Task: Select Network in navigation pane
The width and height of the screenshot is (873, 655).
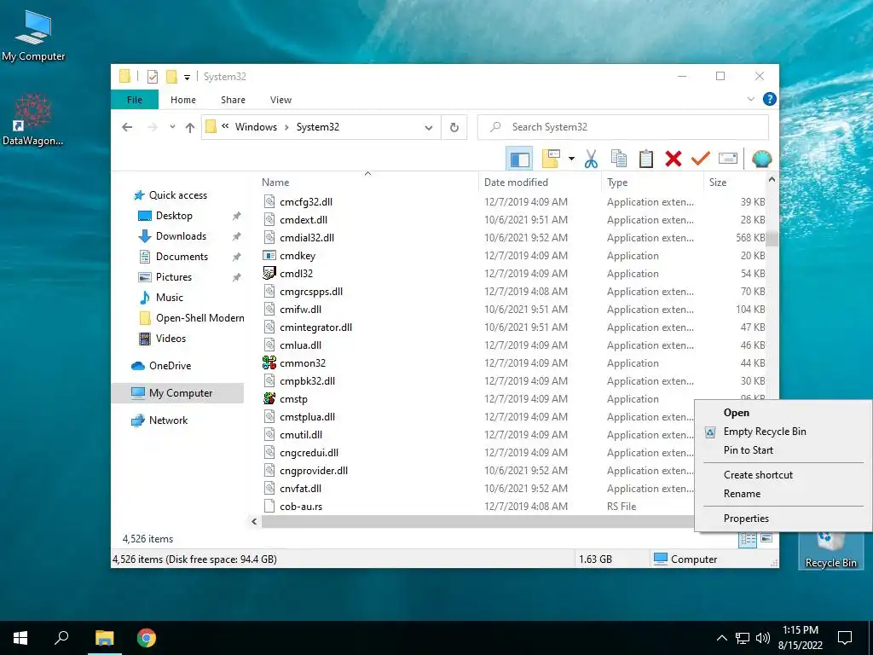Action: coord(168,420)
